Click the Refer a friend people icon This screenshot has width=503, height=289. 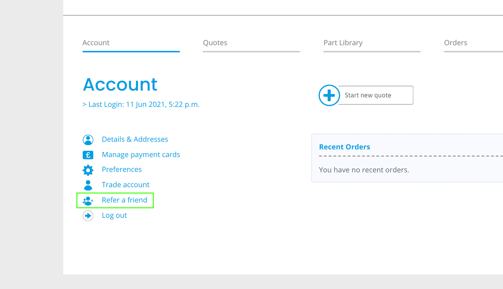[88, 200]
